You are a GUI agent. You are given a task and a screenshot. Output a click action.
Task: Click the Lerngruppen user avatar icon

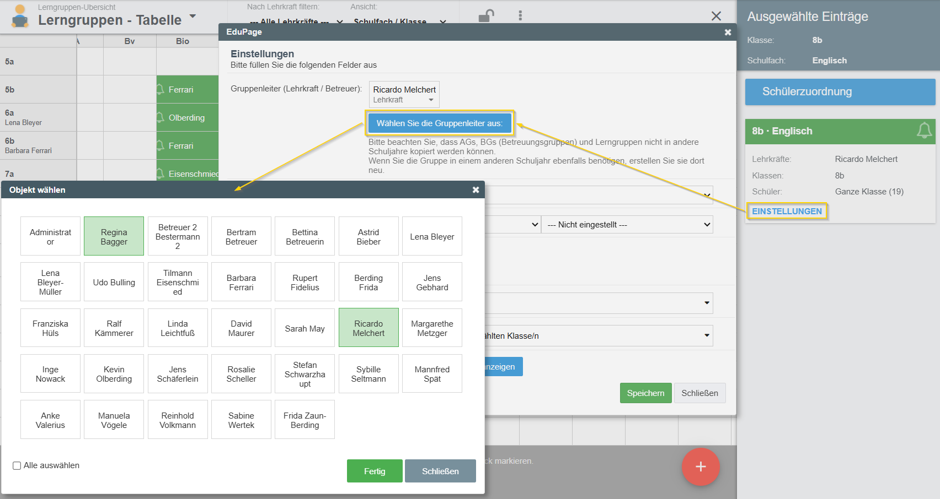(x=20, y=16)
